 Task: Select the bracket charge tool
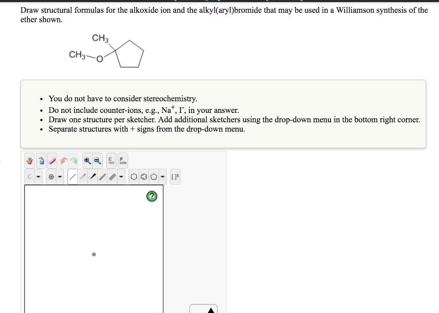pos(174,176)
